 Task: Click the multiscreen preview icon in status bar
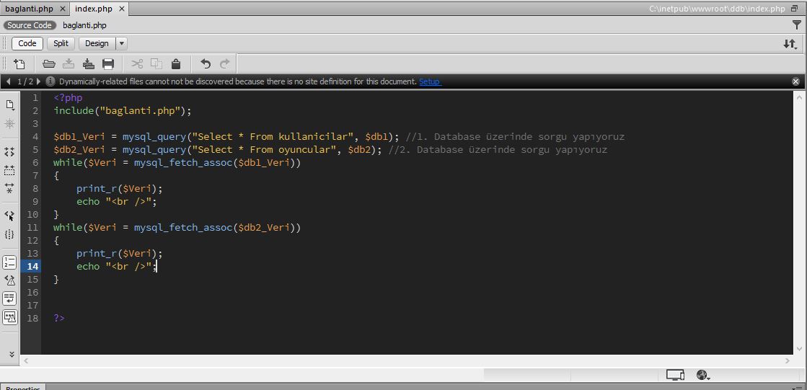pyautogui.click(x=675, y=375)
